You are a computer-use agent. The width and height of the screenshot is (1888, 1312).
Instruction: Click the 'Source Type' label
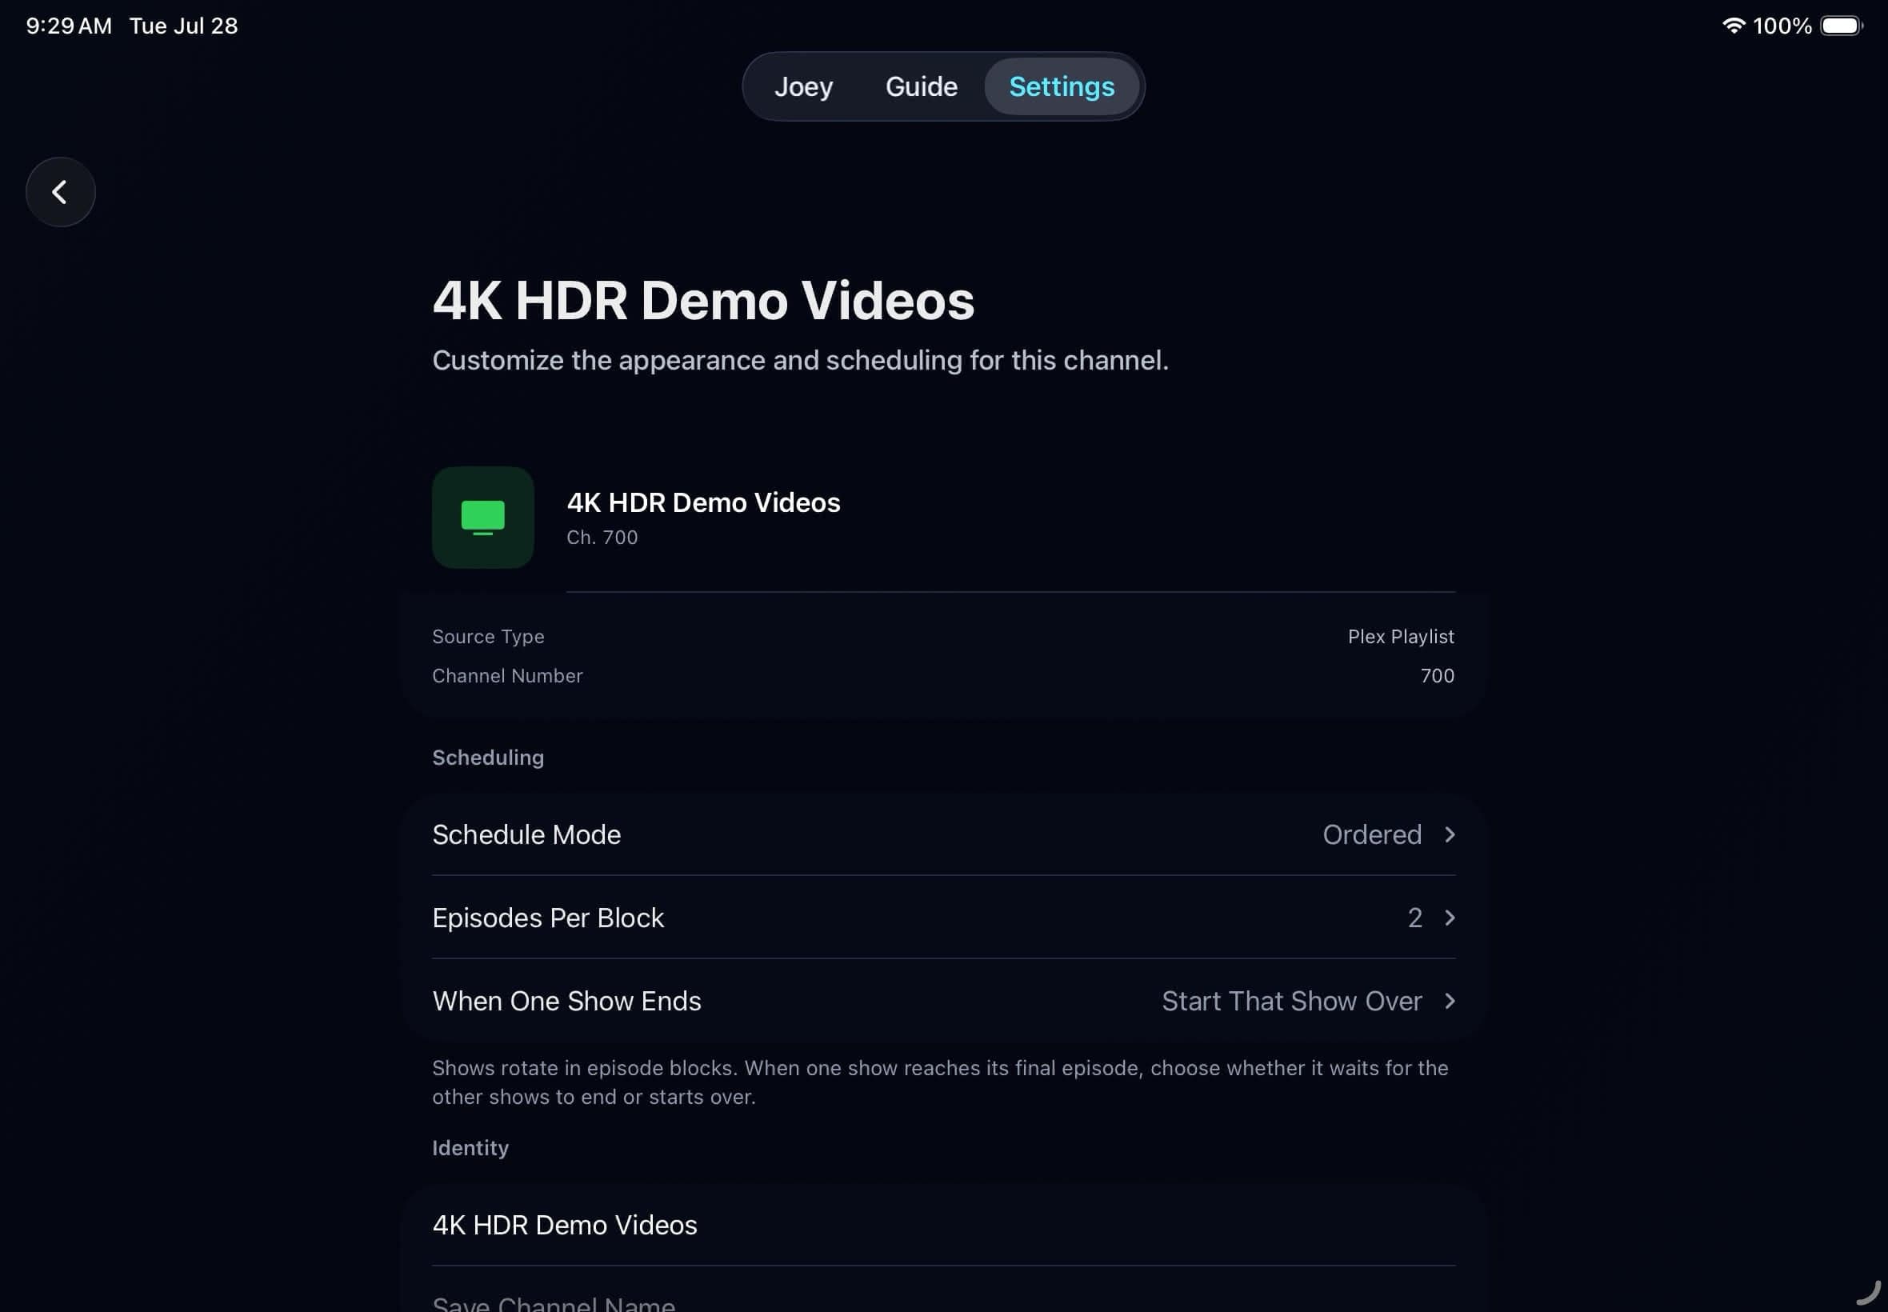pos(488,636)
